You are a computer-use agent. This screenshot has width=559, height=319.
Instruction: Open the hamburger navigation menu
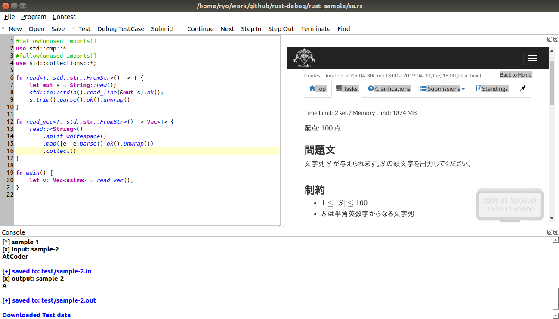click(532, 58)
